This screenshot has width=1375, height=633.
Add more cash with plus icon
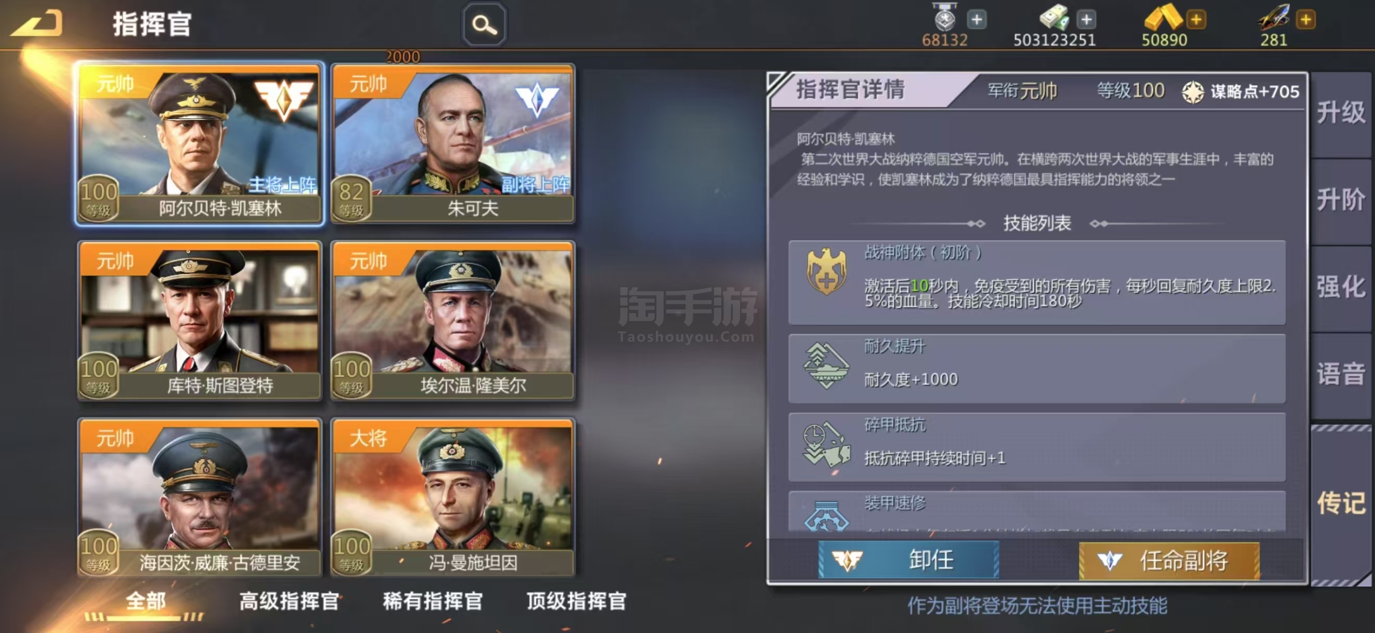click(x=1086, y=20)
